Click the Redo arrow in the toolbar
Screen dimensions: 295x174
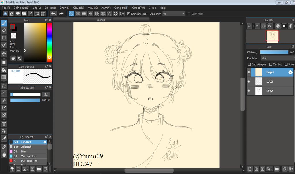[x=61, y=14]
